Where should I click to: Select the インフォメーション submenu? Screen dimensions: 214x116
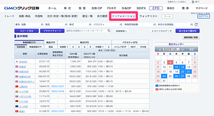tap(123, 16)
